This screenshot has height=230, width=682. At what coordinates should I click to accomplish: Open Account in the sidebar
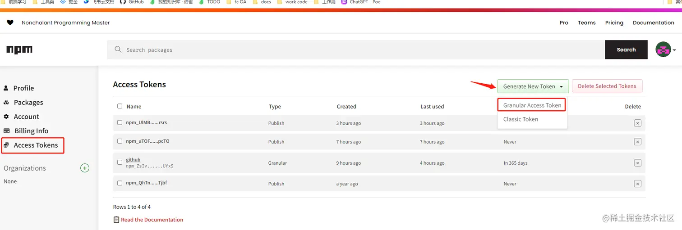[x=26, y=117]
